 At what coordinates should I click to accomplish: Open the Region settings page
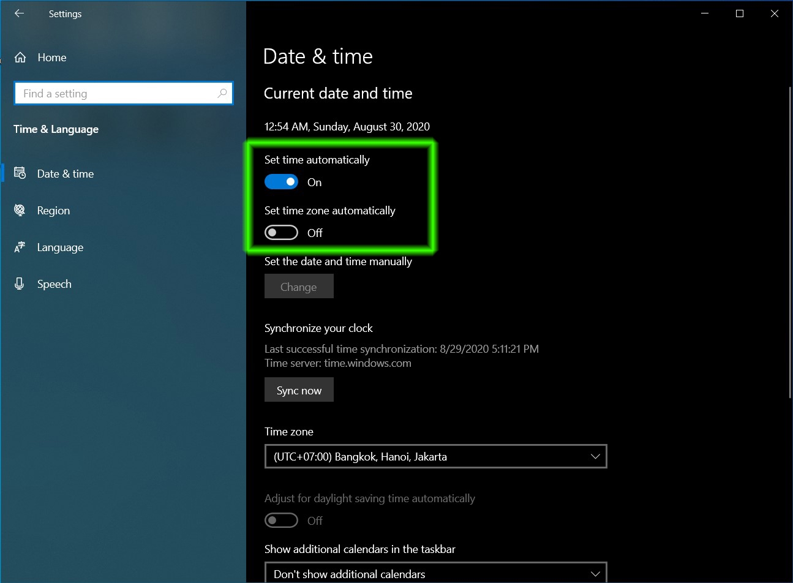tap(123, 210)
